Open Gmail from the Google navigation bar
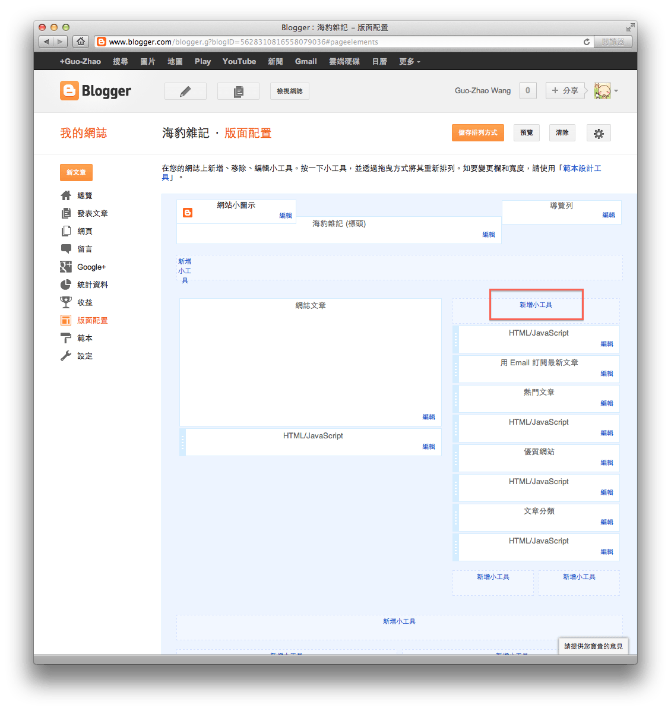Image resolution: width=671 pixels, height=711 pixels. pyautogui.click(x=305, y=61)
